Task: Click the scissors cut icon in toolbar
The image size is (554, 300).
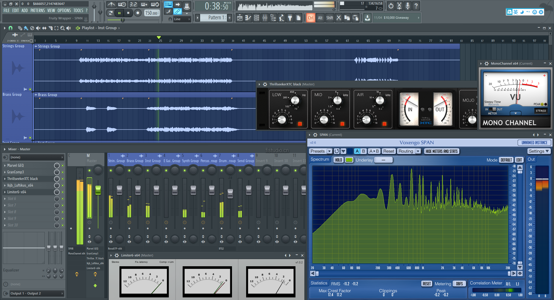Action: point(339,18)
